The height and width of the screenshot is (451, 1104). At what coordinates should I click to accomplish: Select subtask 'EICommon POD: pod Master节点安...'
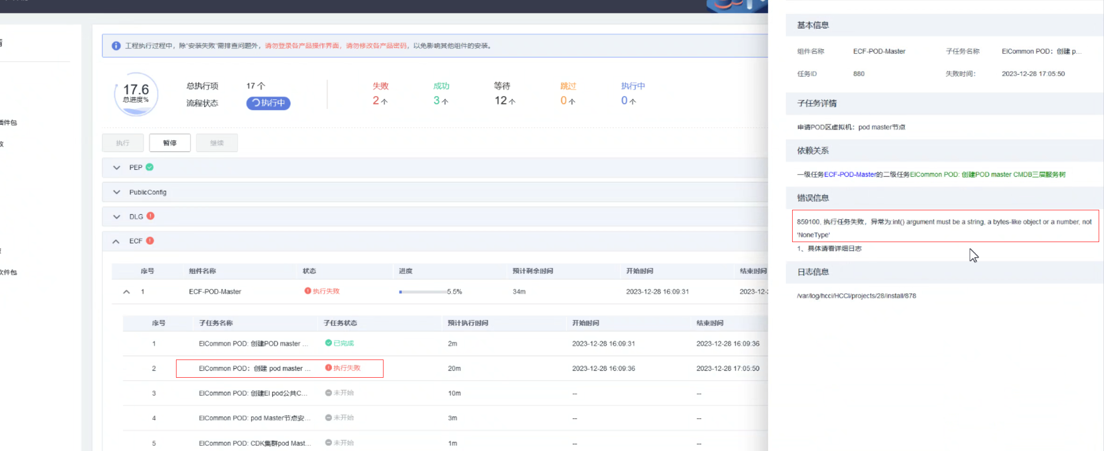[x=255, y=418]
